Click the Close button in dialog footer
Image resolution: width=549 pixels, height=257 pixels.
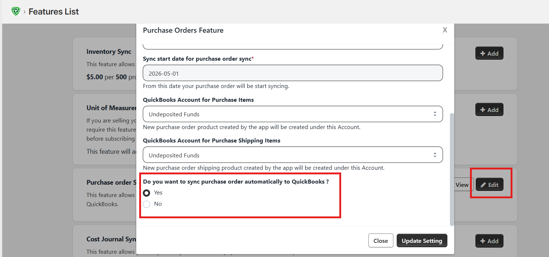(x=381, y=241)
